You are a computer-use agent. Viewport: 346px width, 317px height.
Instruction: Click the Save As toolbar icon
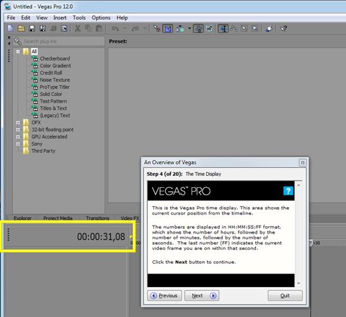[x=43, y=29]
